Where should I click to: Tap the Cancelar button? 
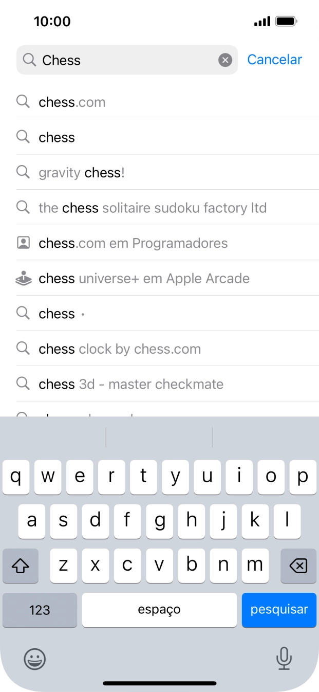pyautogui.click(x=274, y=60)
